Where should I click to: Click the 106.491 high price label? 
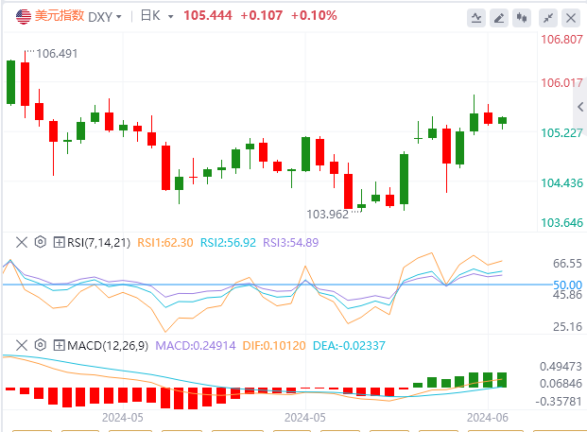(57, 54)
